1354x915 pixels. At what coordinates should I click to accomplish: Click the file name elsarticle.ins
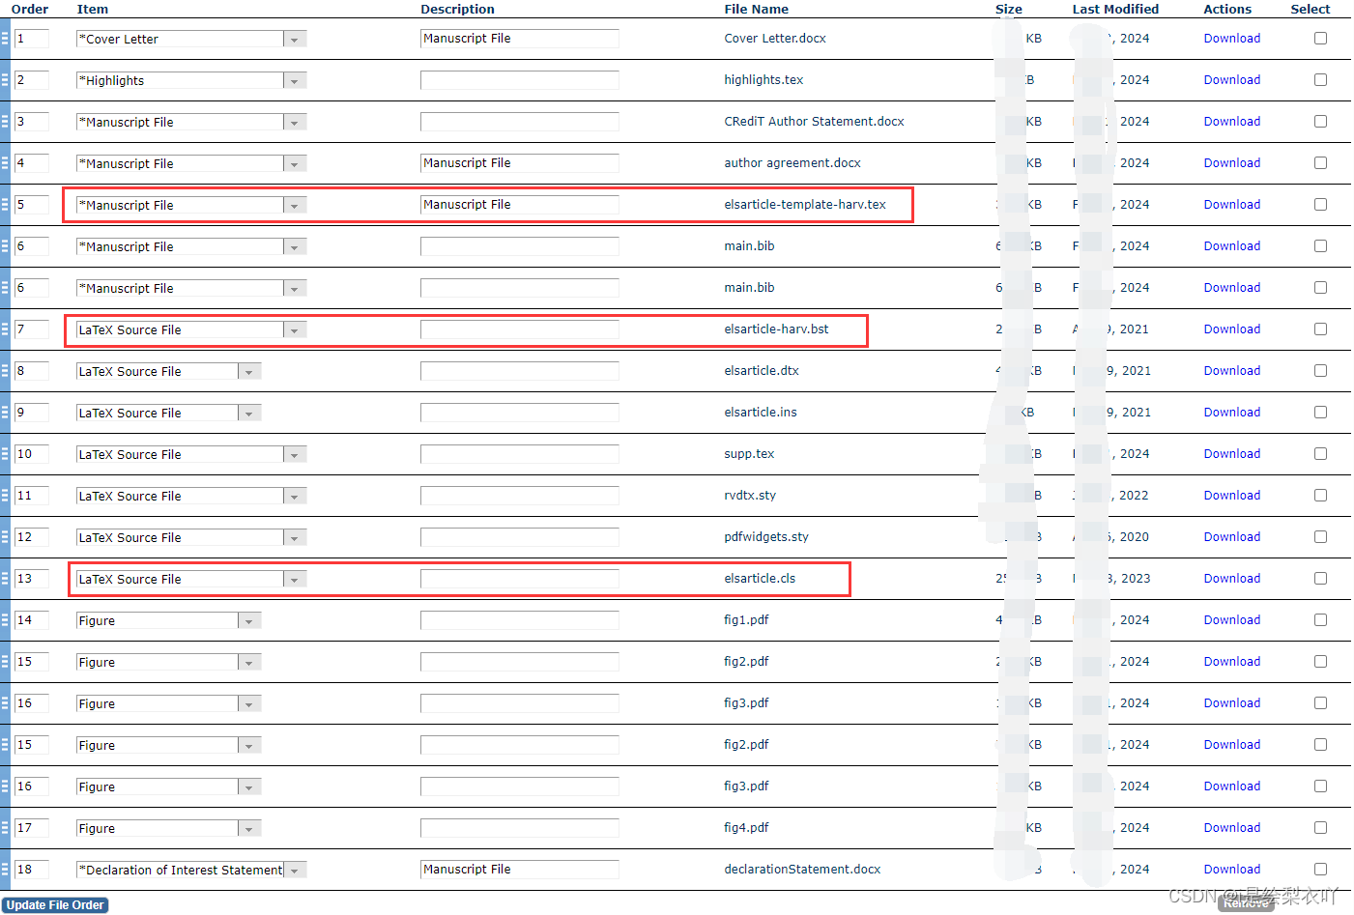761,413
